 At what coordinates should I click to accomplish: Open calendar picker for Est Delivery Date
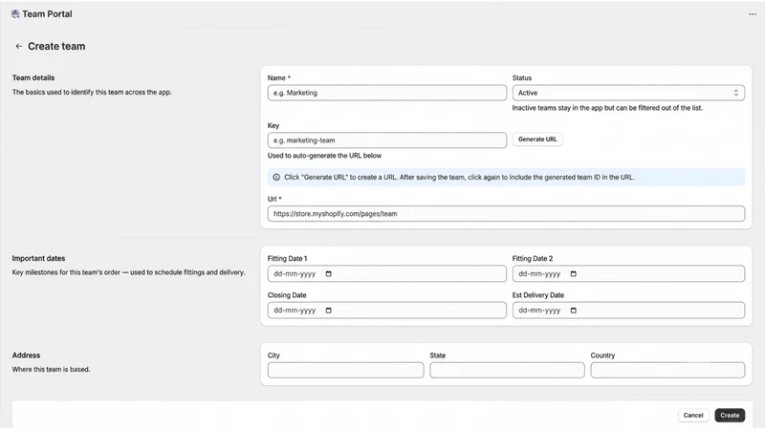573,311
